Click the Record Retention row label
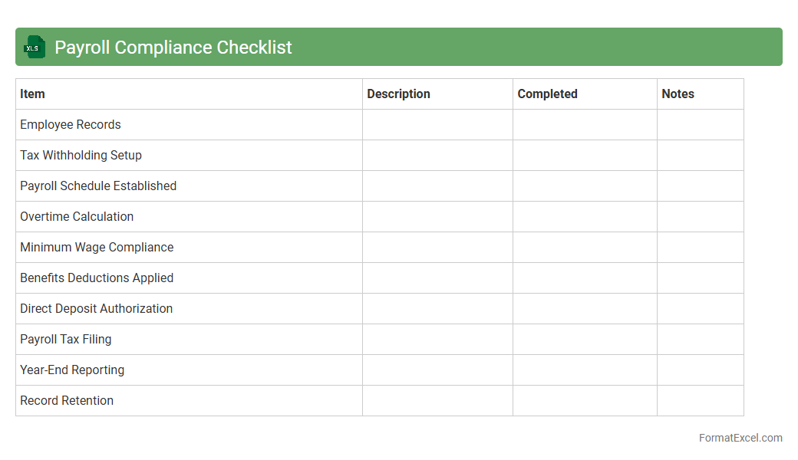This screenshot has height=460, width=798. [67, 401]
